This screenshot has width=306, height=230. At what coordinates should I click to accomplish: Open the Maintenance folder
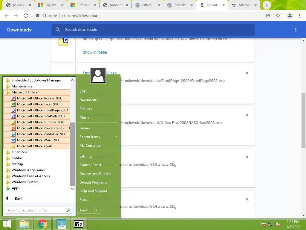(x=37, y=86)
